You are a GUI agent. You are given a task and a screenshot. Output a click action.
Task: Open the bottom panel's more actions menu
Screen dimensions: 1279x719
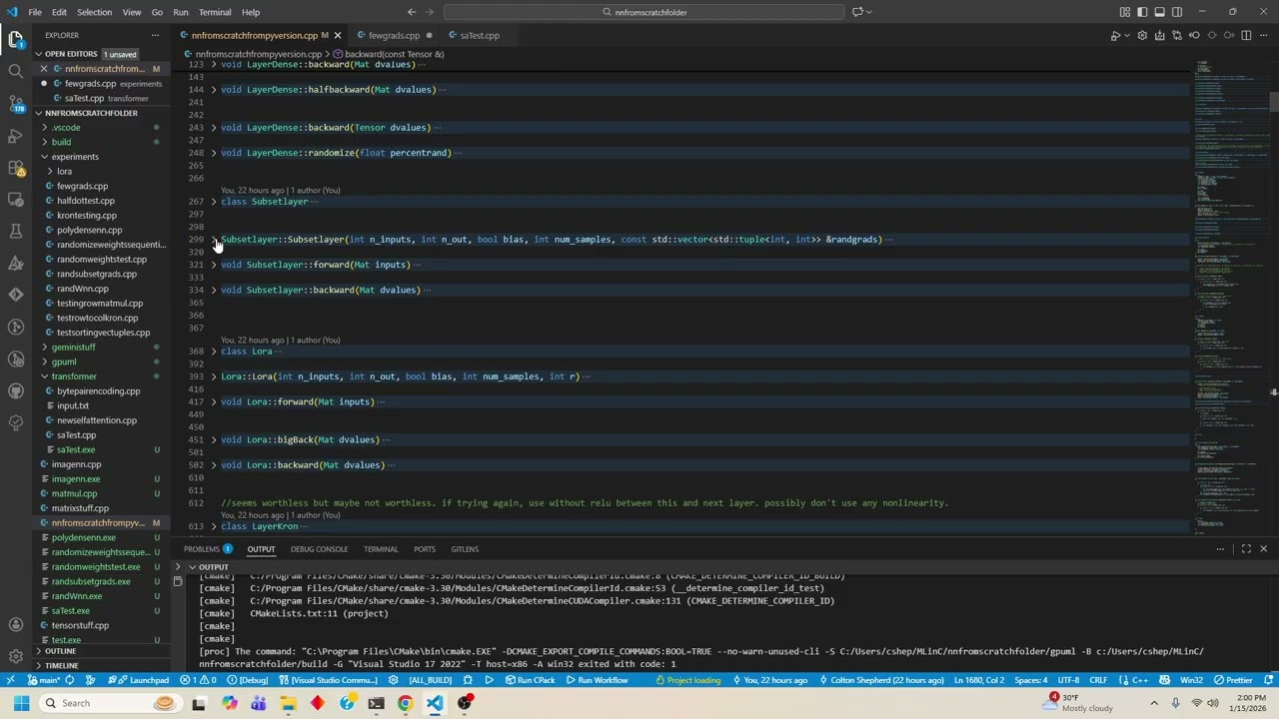click(1220, 548)
